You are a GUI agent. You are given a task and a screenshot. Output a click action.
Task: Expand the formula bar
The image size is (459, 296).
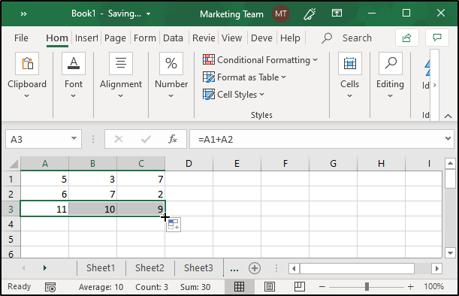point(448,138)
